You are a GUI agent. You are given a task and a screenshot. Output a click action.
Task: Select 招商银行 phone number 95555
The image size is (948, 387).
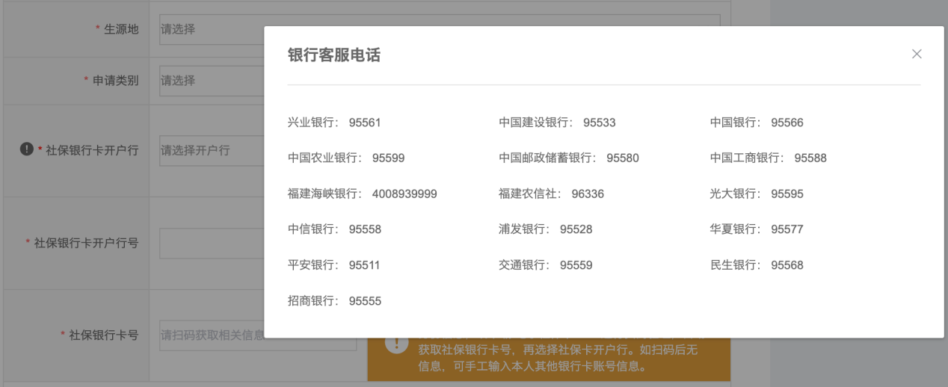365,301
